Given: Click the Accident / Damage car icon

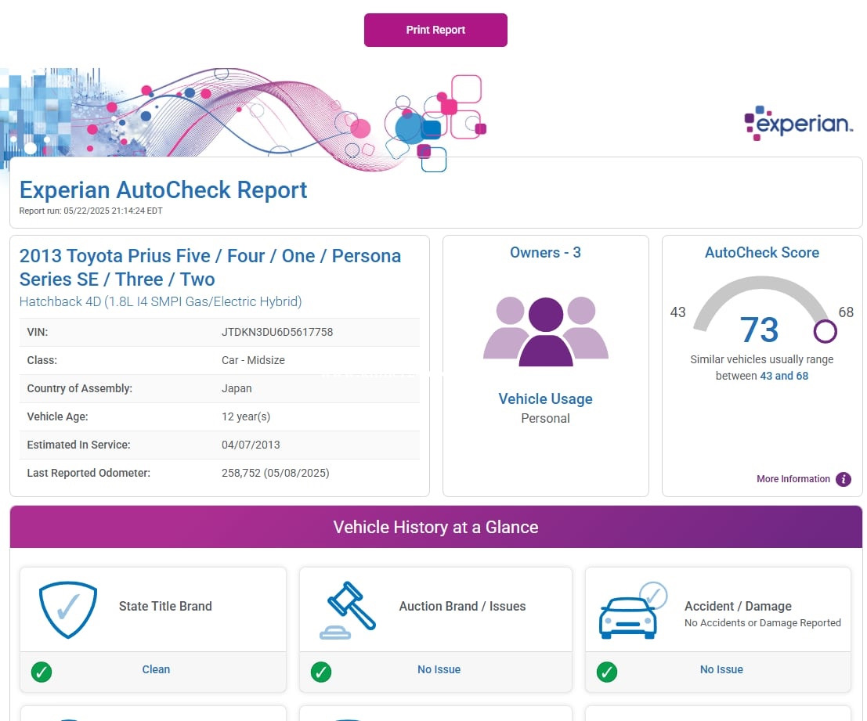Looking at the screenshot, I should 633,611.
